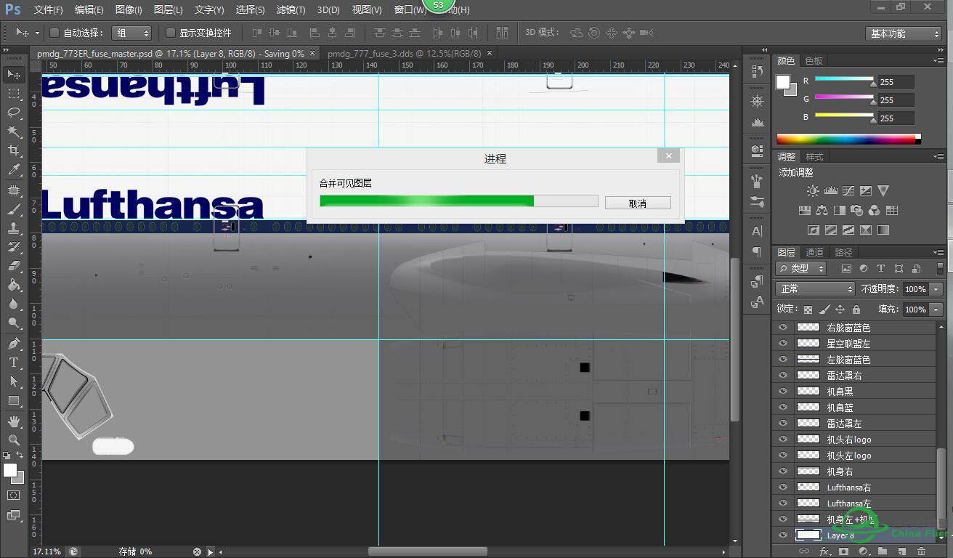Hide the 右舷窗蓝色 layer

[x=783, y=328]
